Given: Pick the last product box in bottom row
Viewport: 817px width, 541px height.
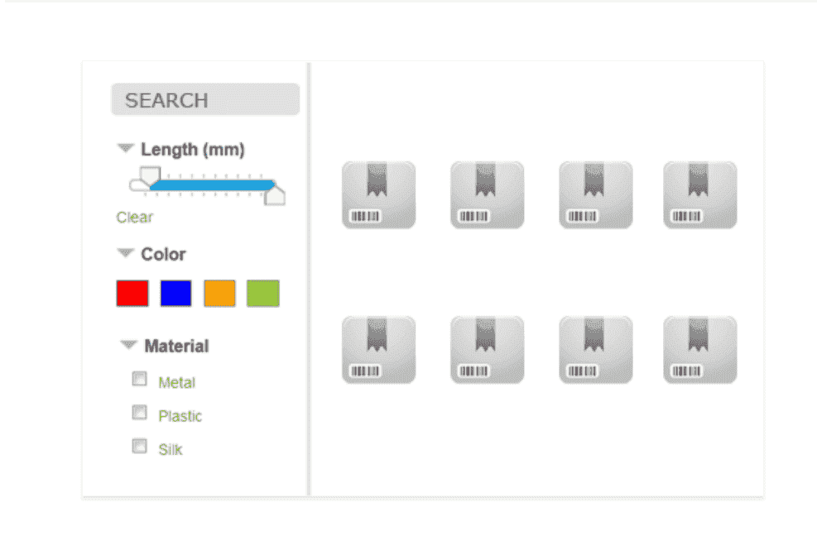Looking at the screenshot, I should [x=699, y=350].
